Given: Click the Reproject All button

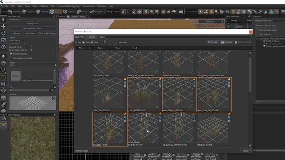Looking at the screenshot, I should pos(33,24).
